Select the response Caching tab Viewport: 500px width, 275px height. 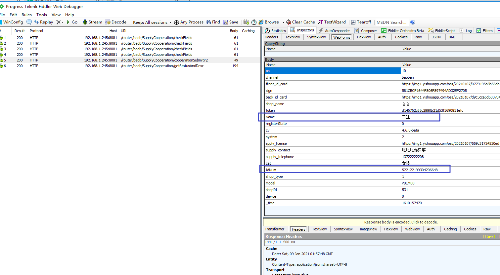point(450,229)
